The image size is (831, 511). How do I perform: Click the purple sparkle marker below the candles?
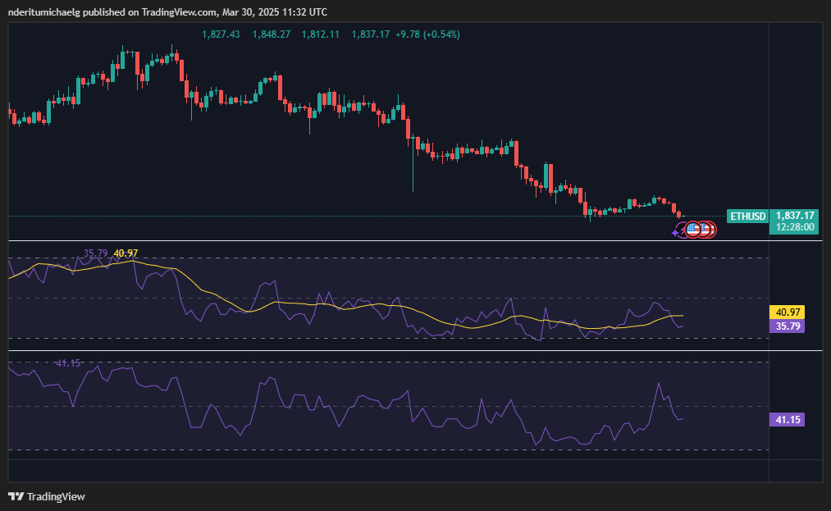click(674, 232)
